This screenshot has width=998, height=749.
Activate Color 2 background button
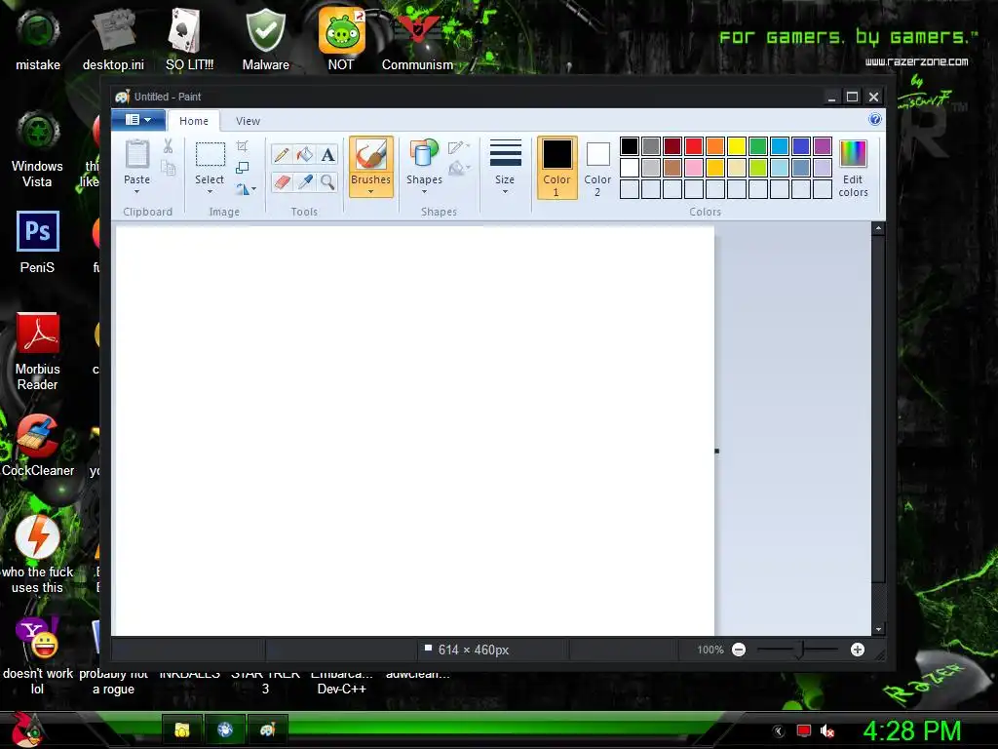597,168
